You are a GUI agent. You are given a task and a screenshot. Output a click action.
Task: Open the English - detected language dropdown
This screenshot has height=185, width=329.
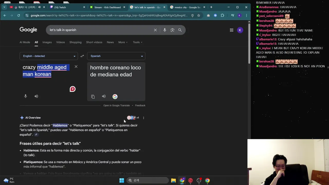pos(49,56)
